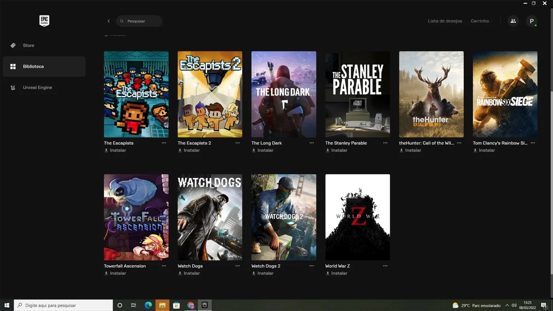Open File Explorer from the taskbar

point(162,305)
